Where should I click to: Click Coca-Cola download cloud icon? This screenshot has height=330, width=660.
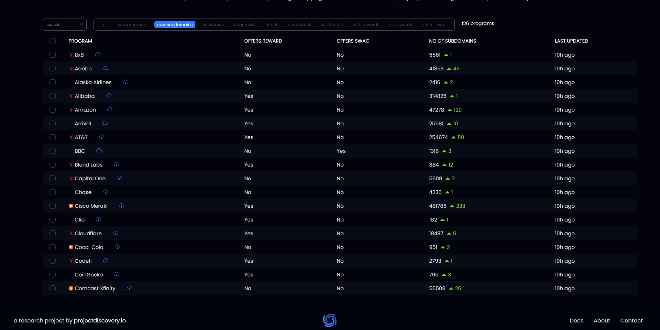tap(117, 247)
